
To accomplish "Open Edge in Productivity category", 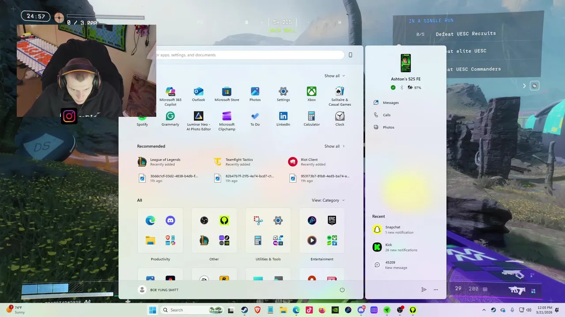I will [151, 221].
